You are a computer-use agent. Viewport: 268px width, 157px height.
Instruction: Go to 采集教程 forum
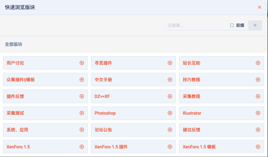point(191,97)
